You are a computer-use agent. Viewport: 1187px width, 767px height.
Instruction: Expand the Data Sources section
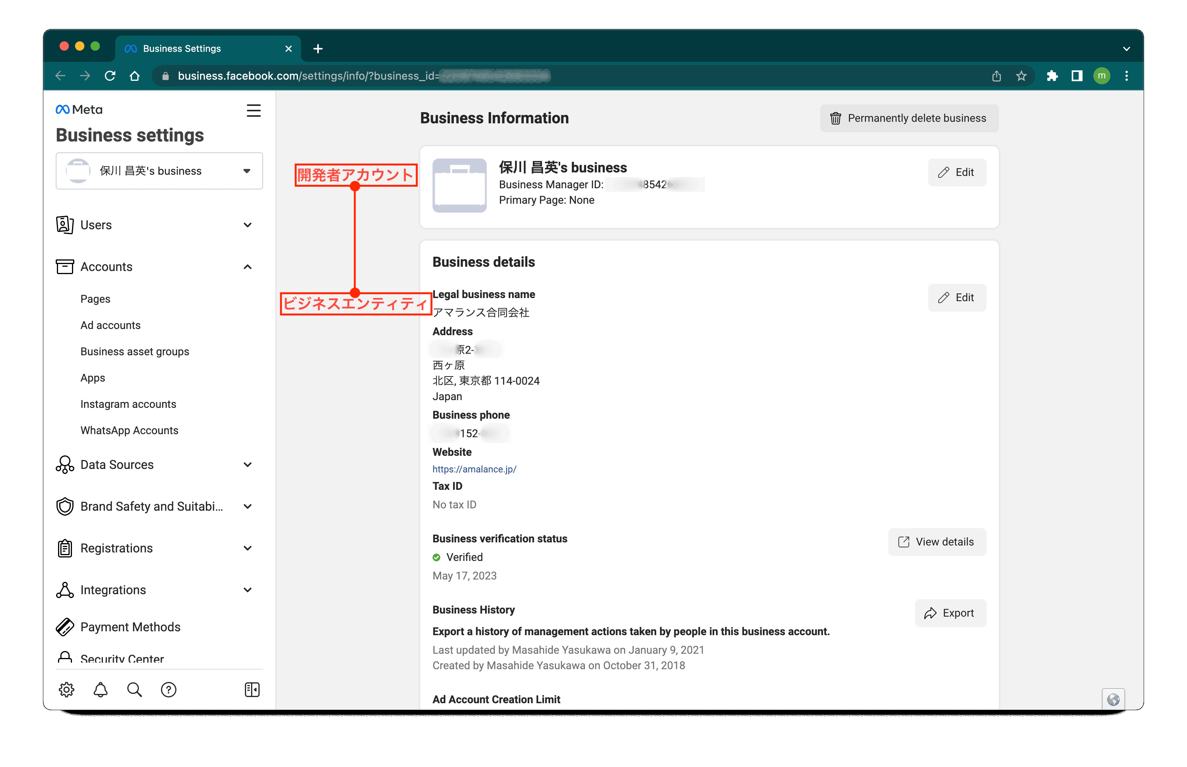coord(248,465)
